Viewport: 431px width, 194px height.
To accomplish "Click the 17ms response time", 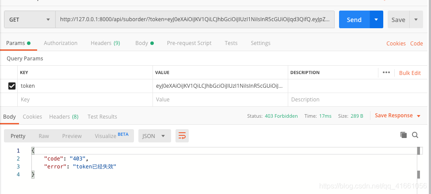I will [x=325, y=116].
